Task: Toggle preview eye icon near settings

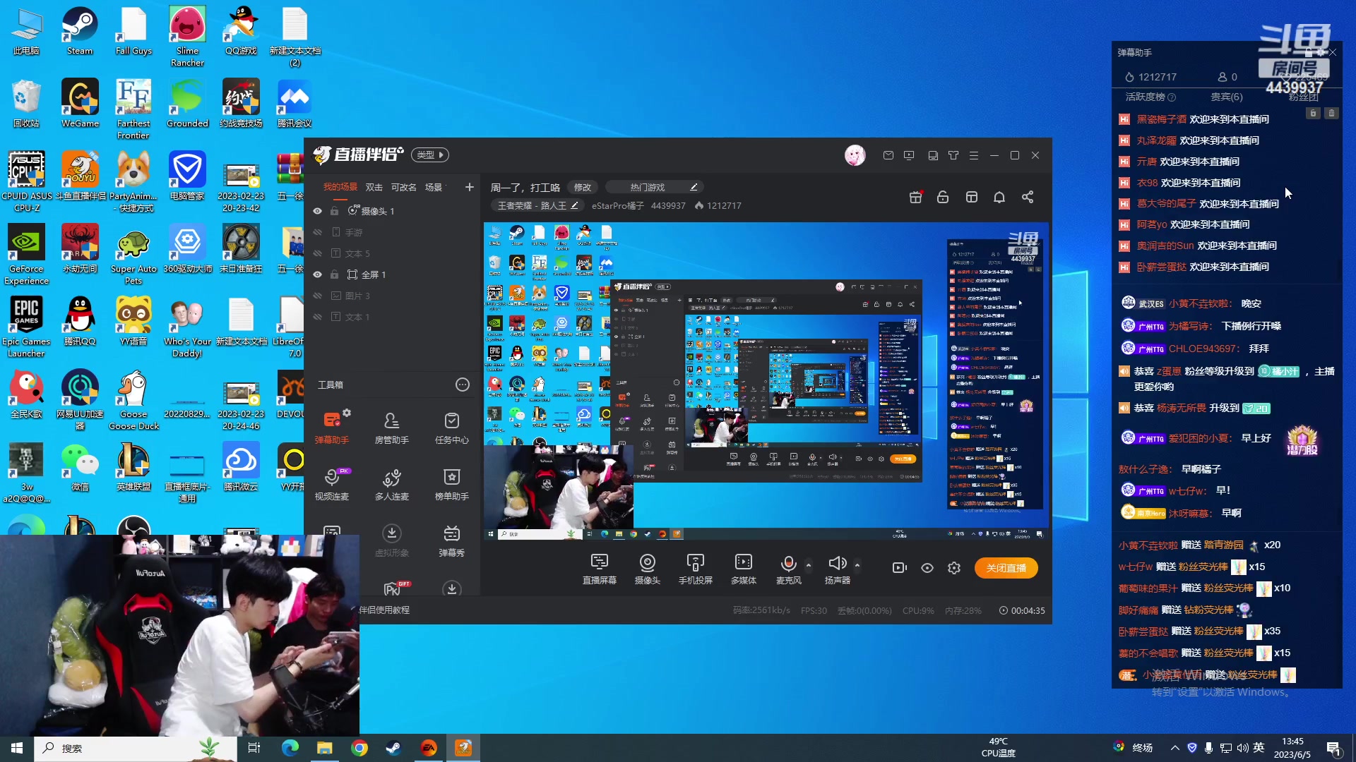Action: point(927,568)
